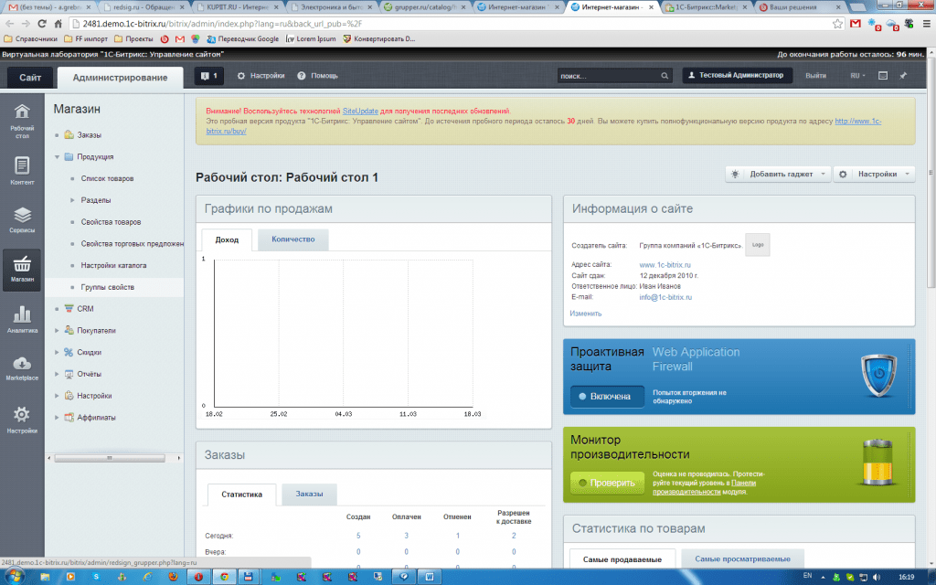Screen dimensions: 936x585
Task: Click the Gmail icon in browser toolbar
Action: [856, 24]
